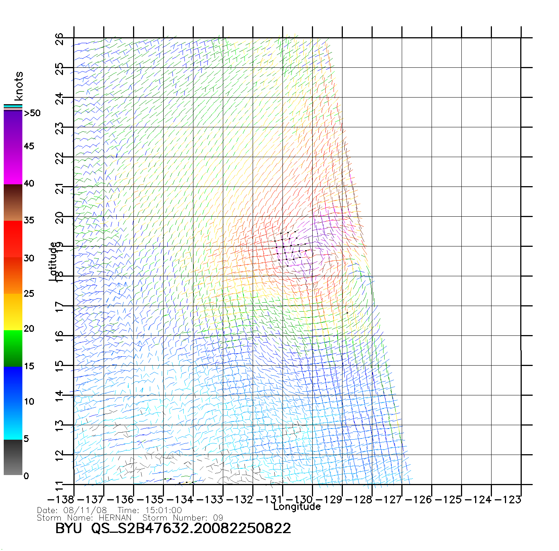The image size is (559, 551).
Task: Click the yellow 20–25 knots legend band
Action: click(x=13, y=312)
